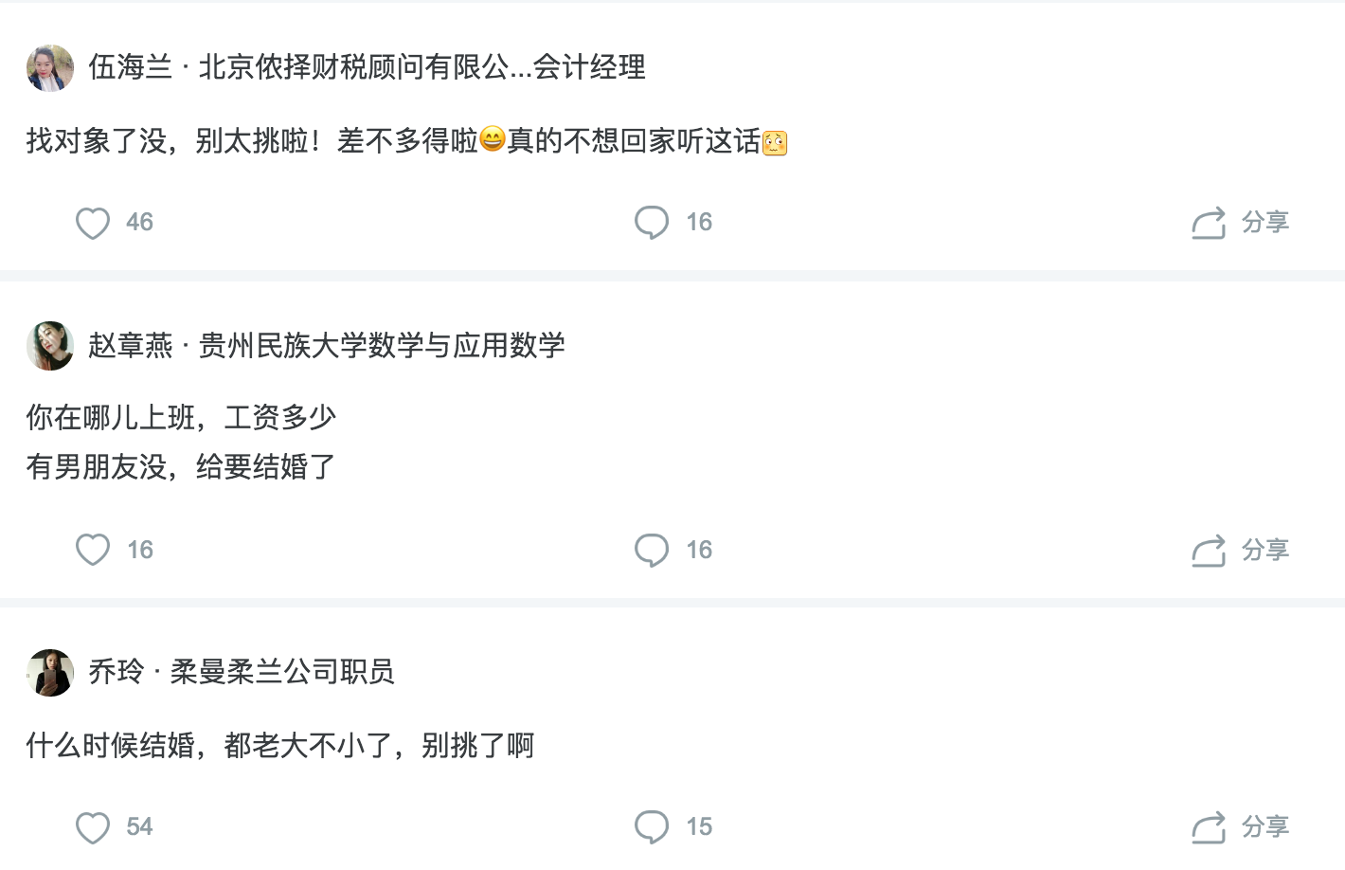Image resolution: width=1345 pixels, height=870 pixels.
Task: Click the 分享 label on 乔玲's post
Action: coord(1265,826)
